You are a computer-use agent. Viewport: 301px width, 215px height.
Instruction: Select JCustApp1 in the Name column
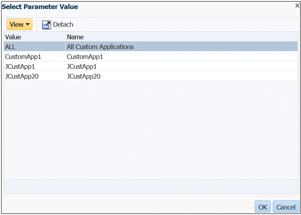tap(82, 66)
